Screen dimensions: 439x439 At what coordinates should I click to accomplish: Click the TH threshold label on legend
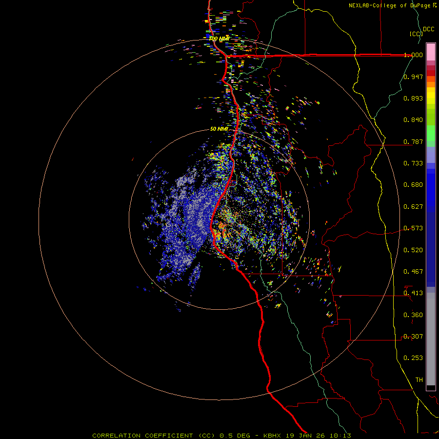pyautogui.click(x=419, y=380)
